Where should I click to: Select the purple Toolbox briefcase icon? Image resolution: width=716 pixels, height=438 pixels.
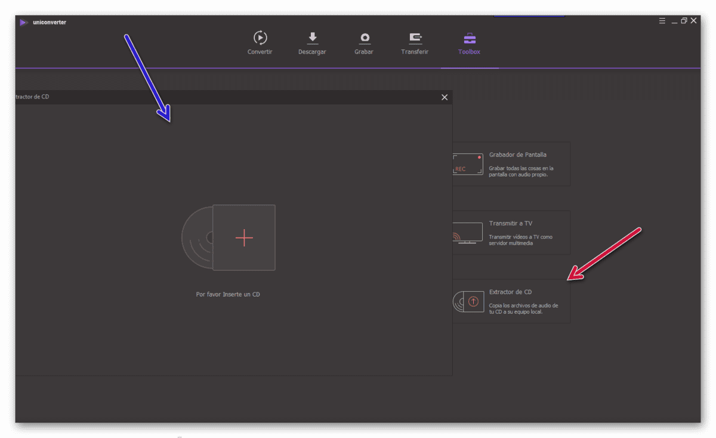(470, 38)
